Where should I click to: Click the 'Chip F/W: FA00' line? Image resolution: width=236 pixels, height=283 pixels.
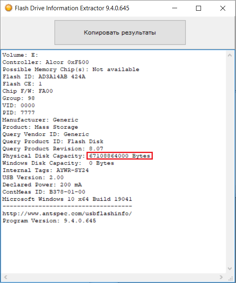[x=28, y=91]
